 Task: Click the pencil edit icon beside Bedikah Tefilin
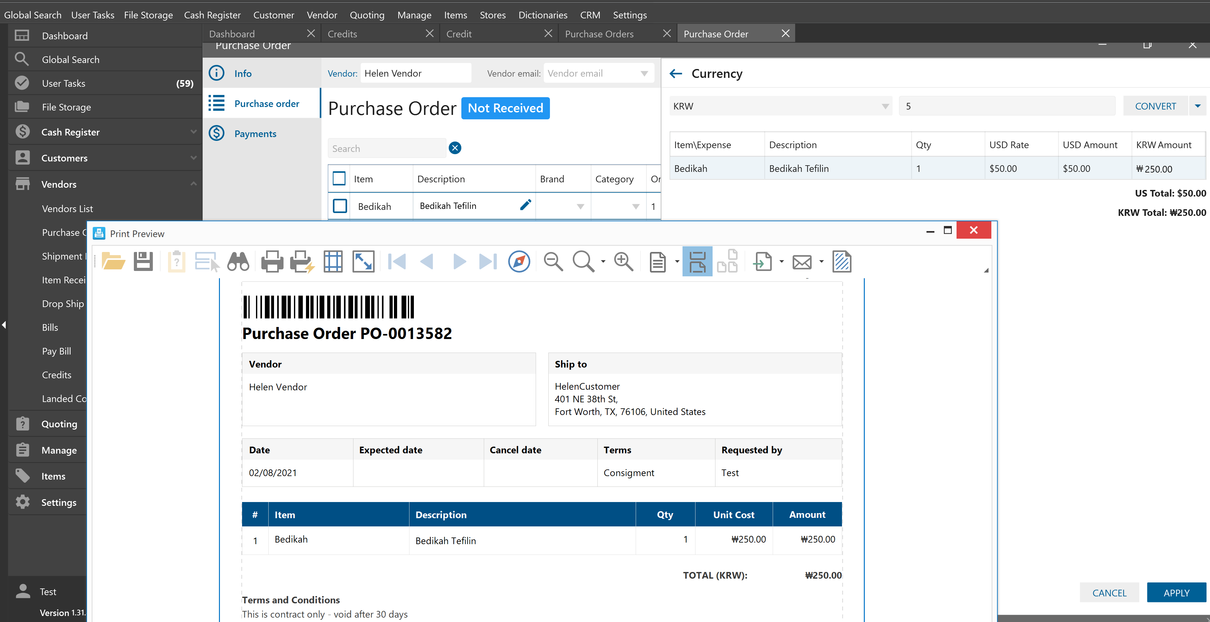point(525,205)
